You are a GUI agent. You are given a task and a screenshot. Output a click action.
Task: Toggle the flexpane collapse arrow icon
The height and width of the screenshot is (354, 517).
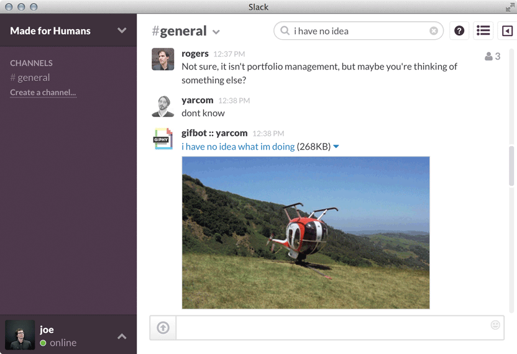(507, 31)
